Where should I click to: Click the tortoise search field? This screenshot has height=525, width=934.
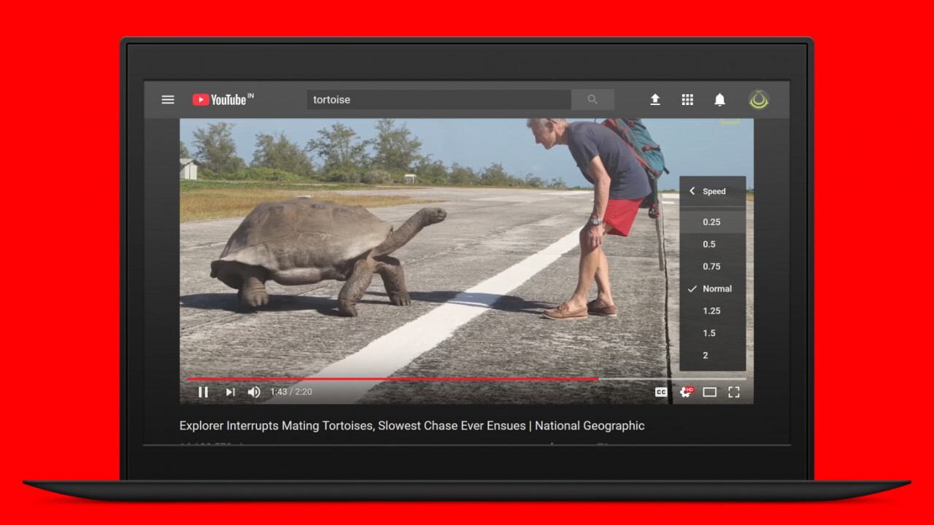click(x=438, y=100)
